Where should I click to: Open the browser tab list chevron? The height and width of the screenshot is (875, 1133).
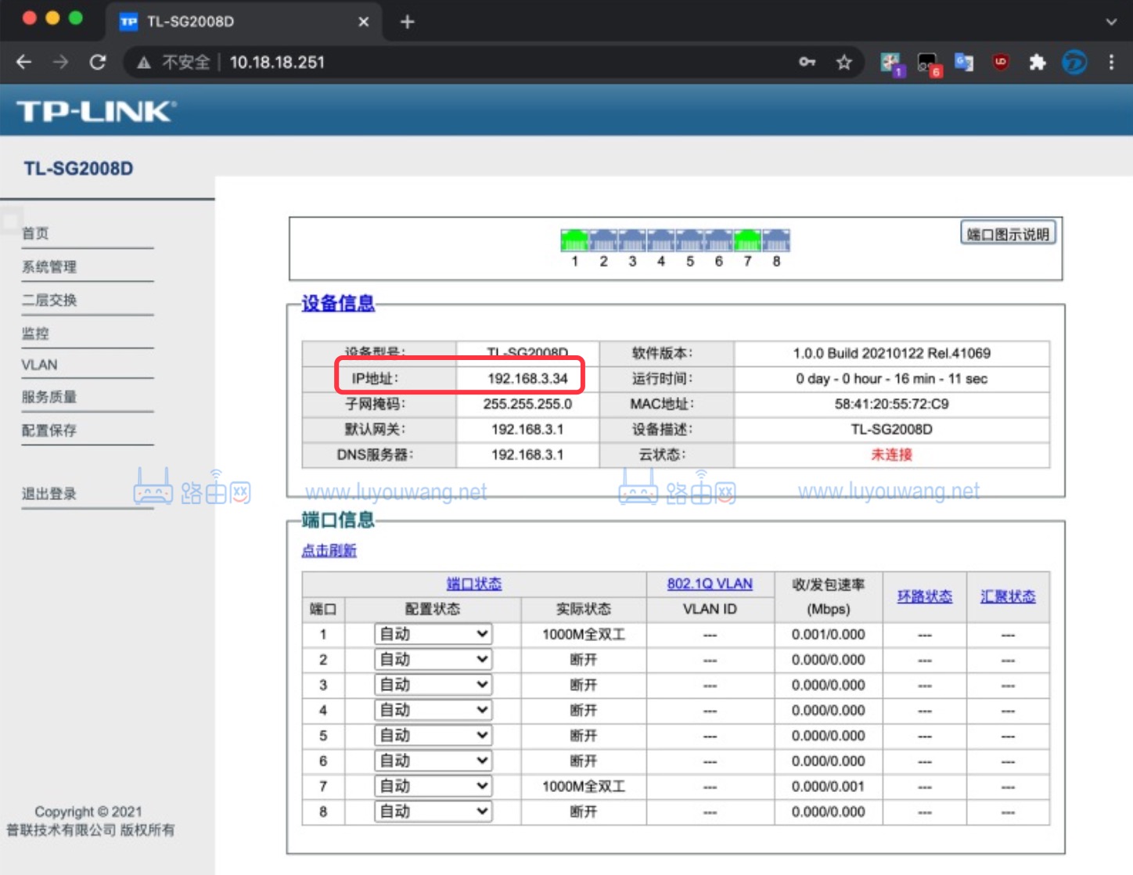[x=1112, y=21]
